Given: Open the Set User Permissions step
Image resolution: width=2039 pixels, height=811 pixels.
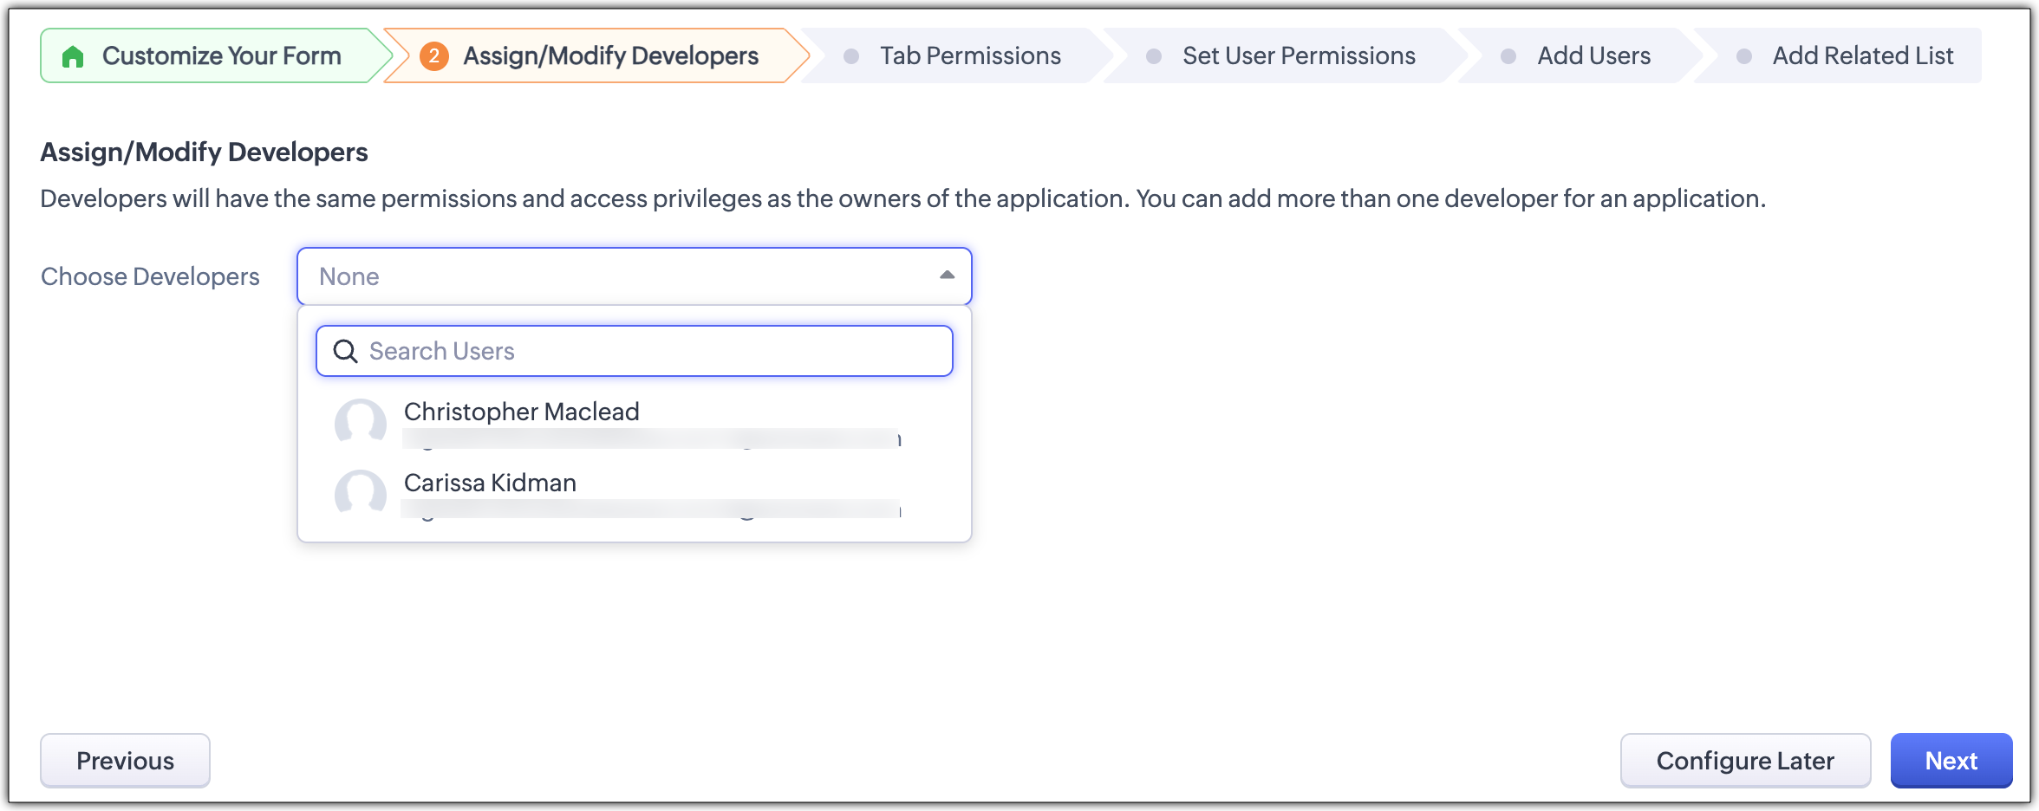Looking at the screenshot, I should [x=1298, y=56].
